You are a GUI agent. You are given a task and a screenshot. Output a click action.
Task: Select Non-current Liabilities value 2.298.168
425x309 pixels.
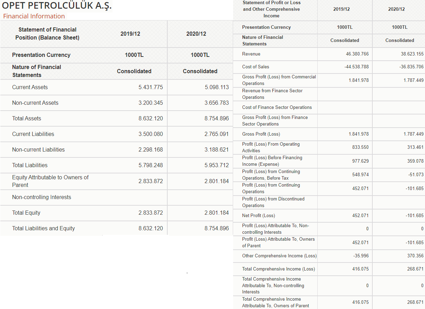pos(151,149)
